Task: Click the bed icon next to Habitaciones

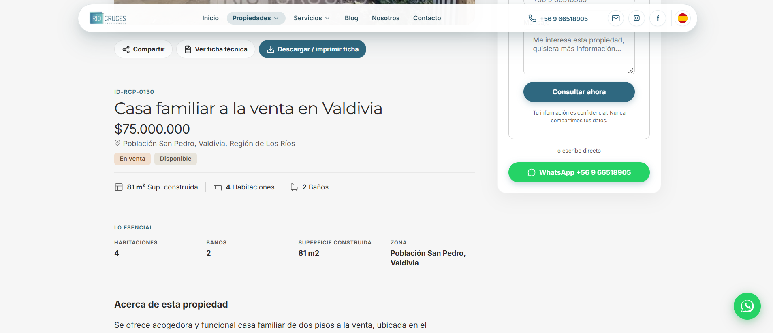Action: (x=218, y=187)
